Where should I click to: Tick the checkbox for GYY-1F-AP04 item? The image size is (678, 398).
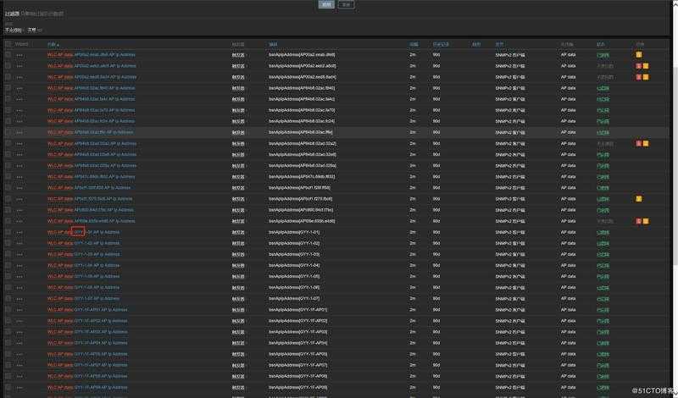tap(8, 343)
